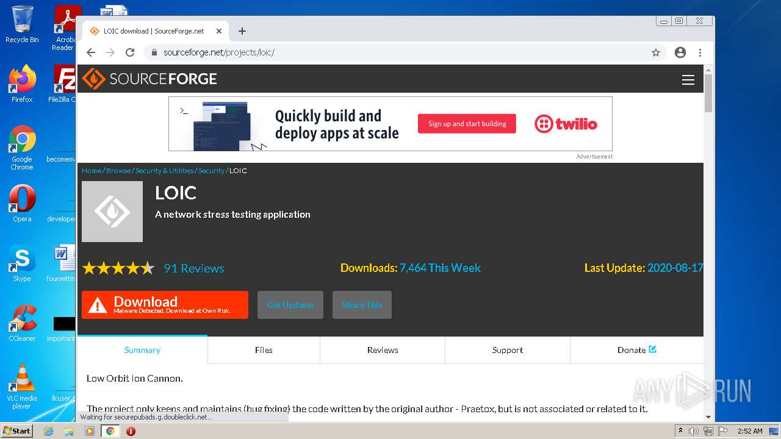Open Firefox desktop shortcut
Screen dimensions: 781x439
click(x=22, y=84)
